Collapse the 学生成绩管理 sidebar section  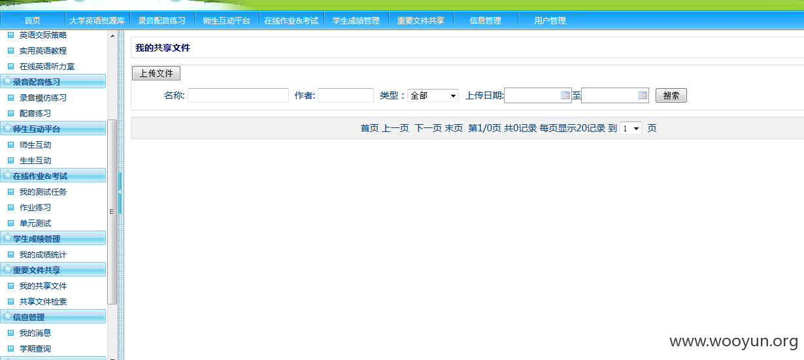coord(53,238)
